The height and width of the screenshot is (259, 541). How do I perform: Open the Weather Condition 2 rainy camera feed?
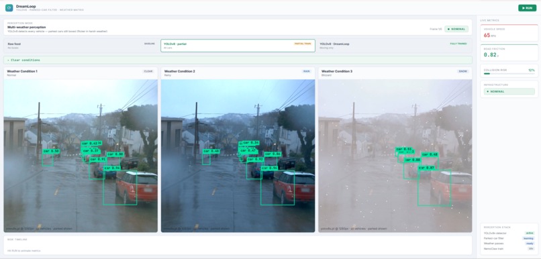238,156
